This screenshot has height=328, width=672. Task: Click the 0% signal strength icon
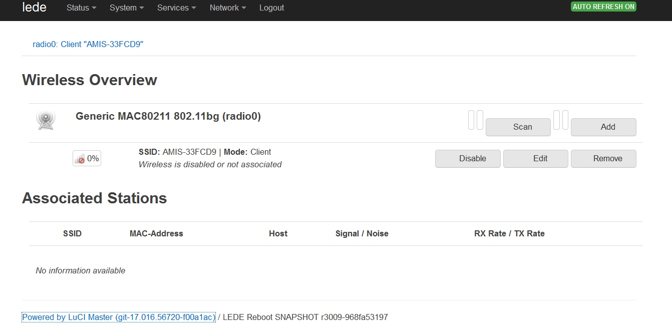(x=87, y=159)
